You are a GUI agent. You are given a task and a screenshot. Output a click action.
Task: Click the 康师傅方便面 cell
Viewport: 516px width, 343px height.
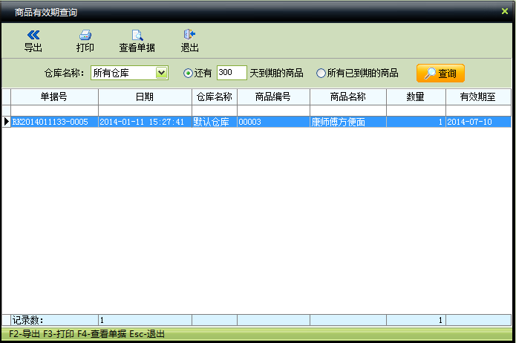pyautogui.click(x=348, y=122)
